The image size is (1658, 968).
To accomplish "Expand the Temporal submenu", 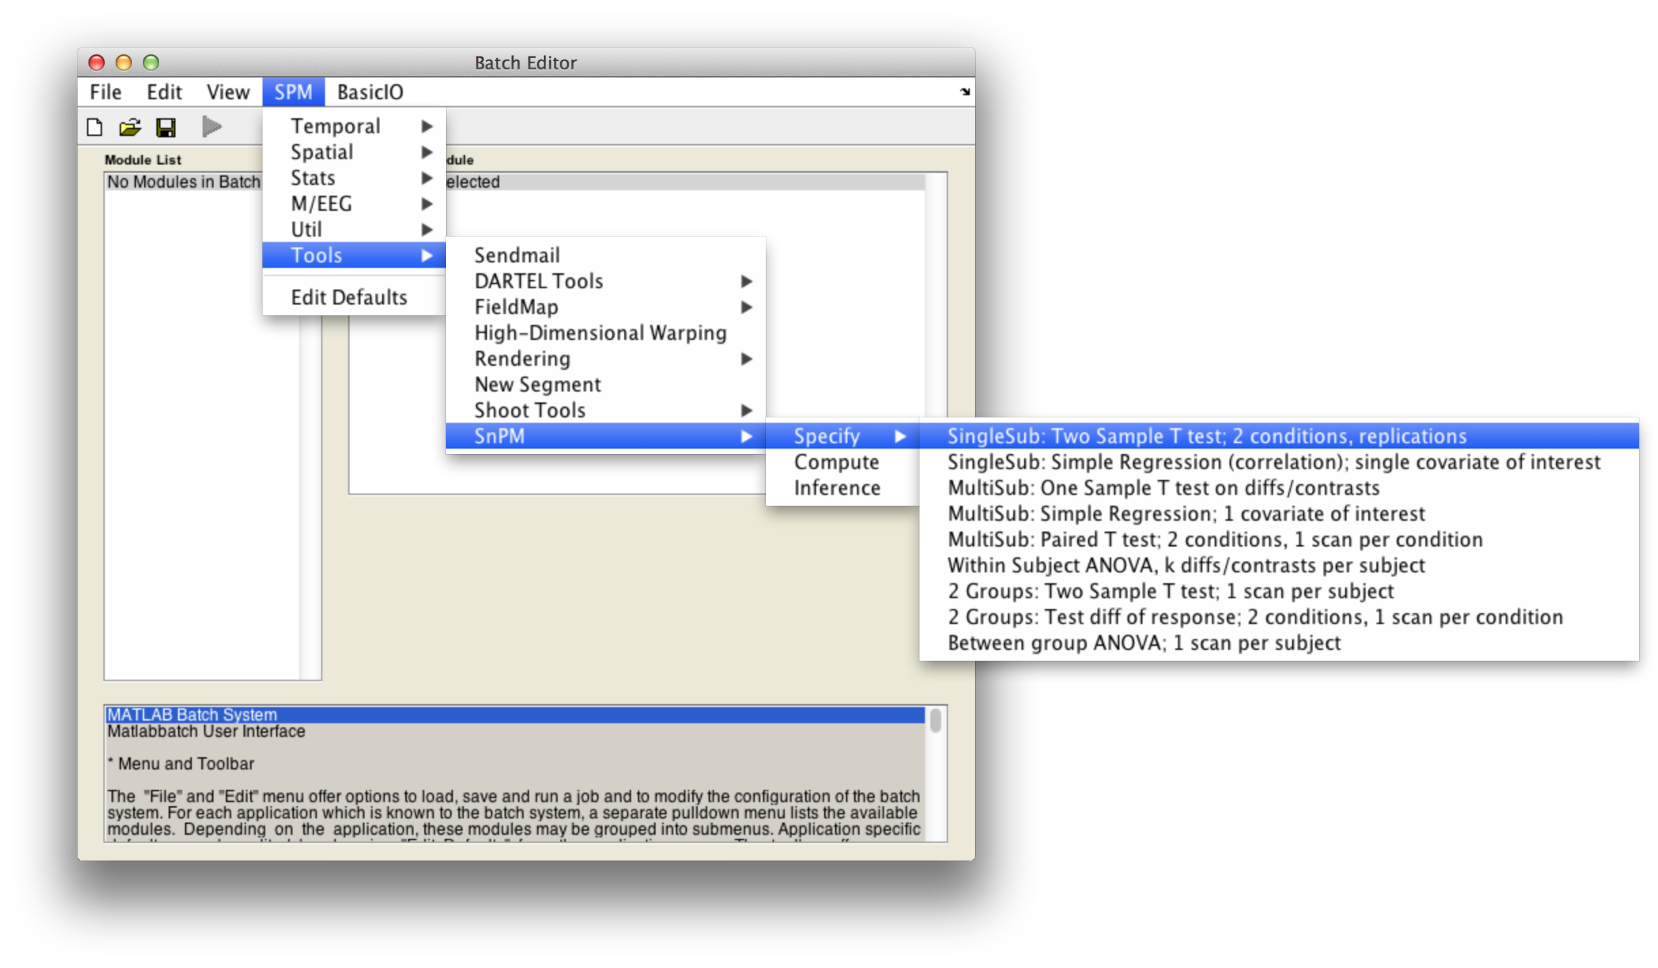I will click(x=354, y=126).
